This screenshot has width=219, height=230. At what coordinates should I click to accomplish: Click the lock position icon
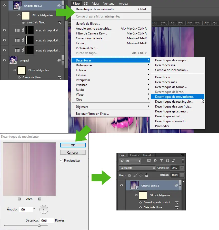tap(141, 175)
